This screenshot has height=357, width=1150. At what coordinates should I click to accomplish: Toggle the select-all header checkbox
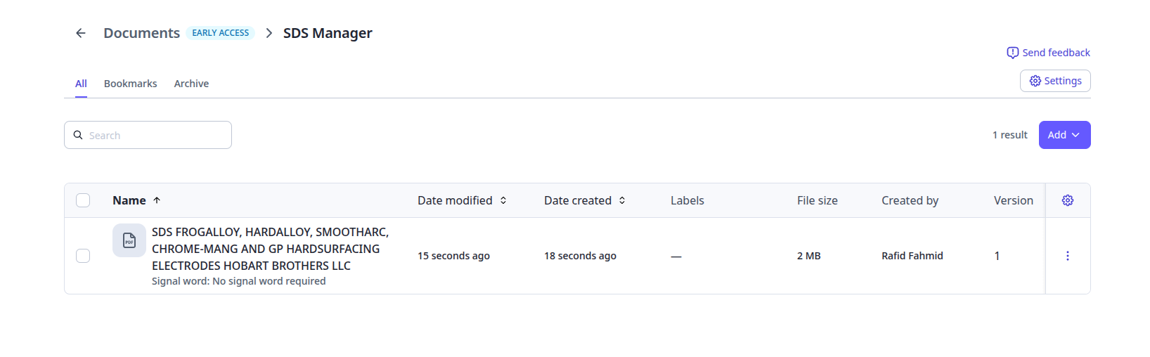(83, 200)
